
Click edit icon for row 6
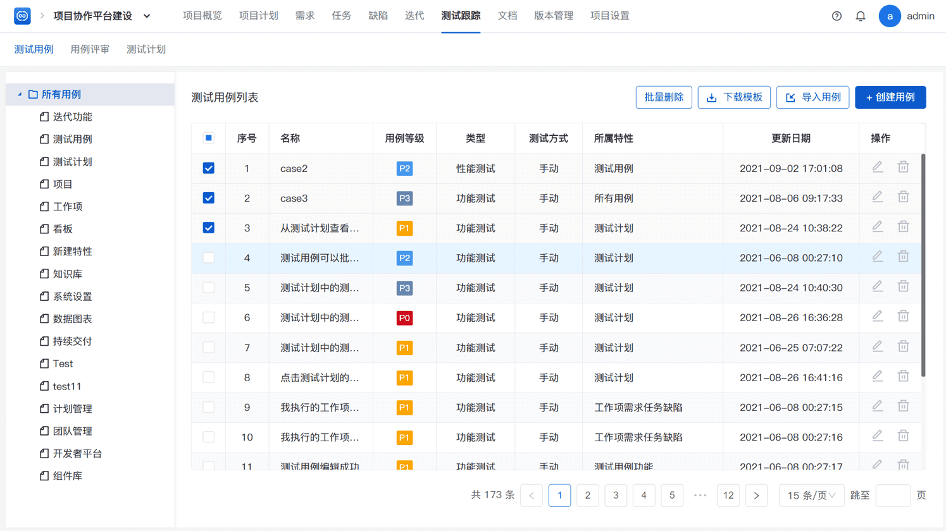tap(877, 316)
